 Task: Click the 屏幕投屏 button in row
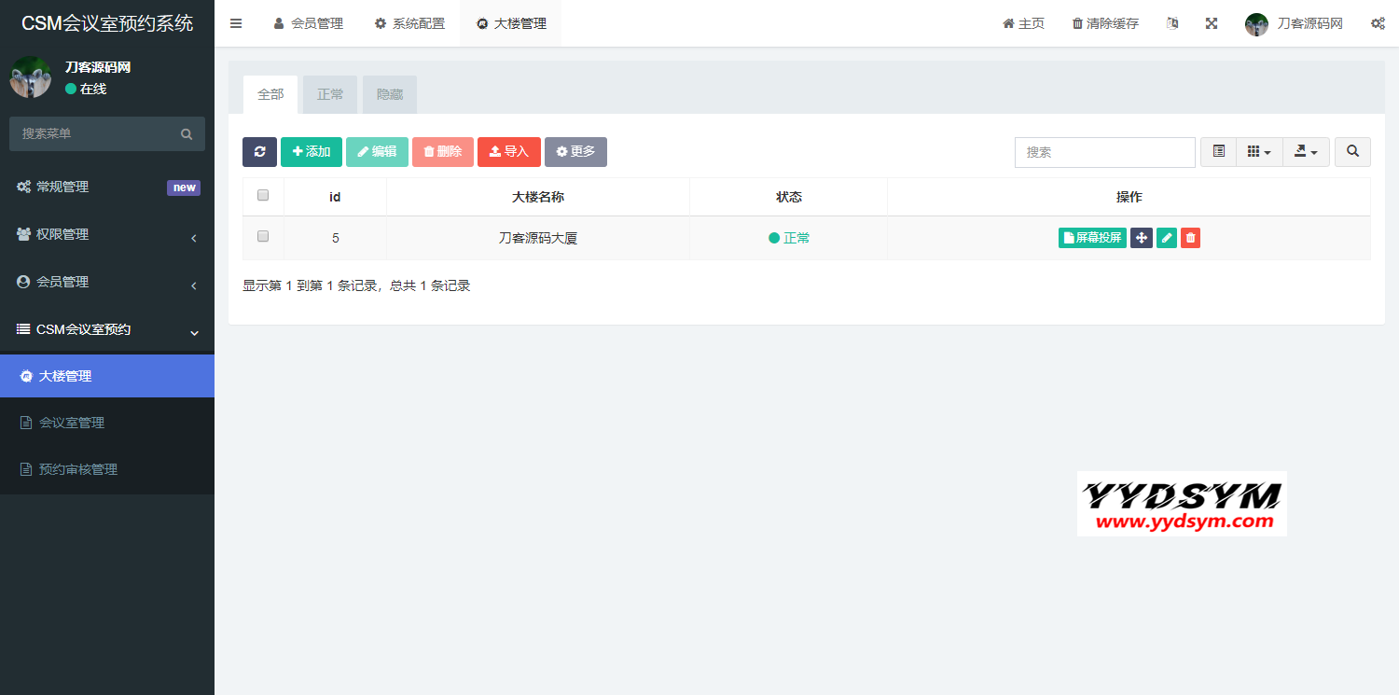[1092, 238]
